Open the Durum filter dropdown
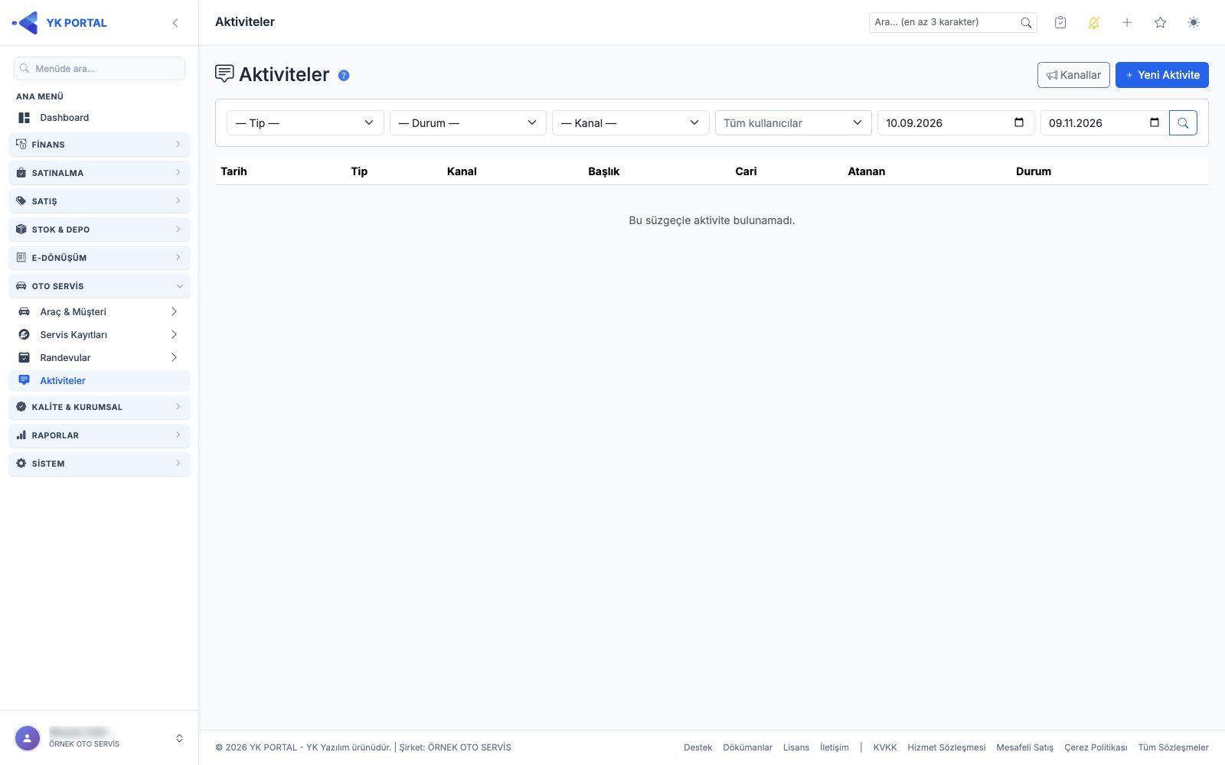 click(468, 123)
